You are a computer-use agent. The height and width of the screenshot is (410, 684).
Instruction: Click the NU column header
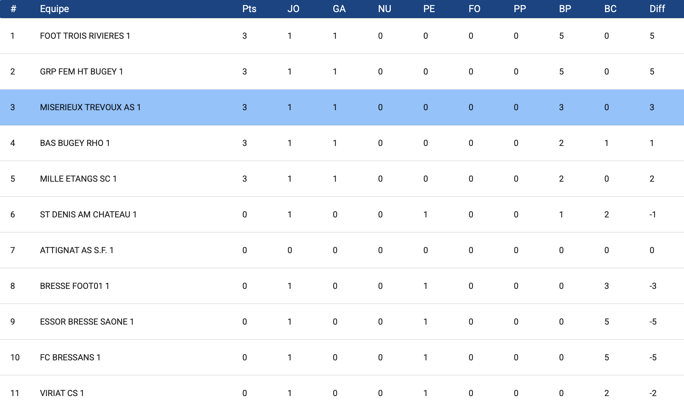[x=384, y=9]
